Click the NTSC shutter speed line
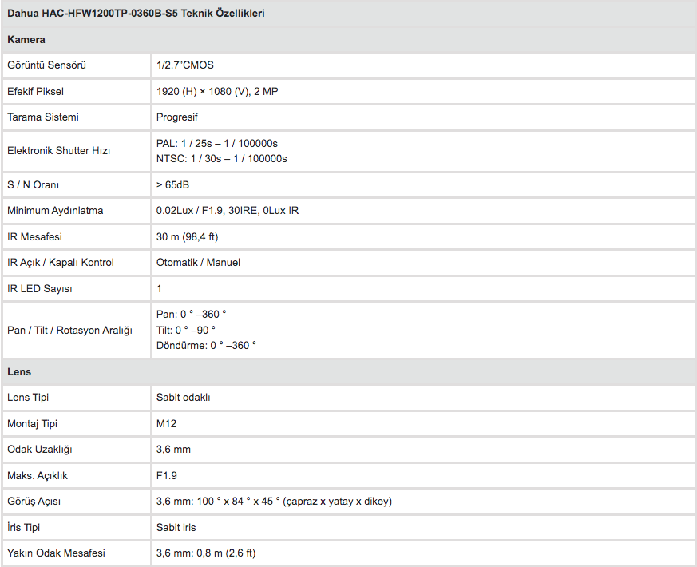 pos(221,159)
